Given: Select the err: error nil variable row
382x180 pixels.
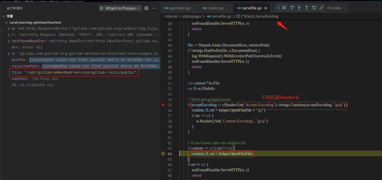Looking at the screenshot, I should point(80,47).
